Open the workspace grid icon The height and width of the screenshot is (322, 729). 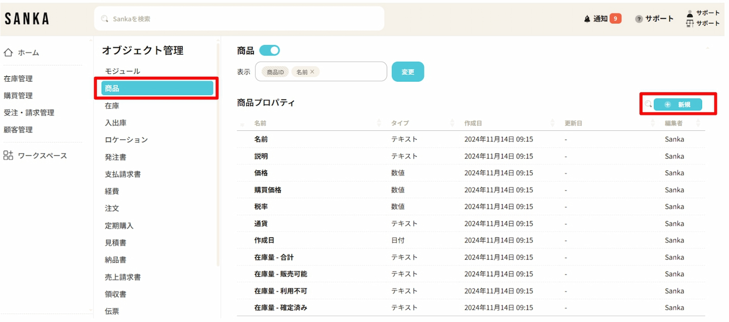click(8, 156)
